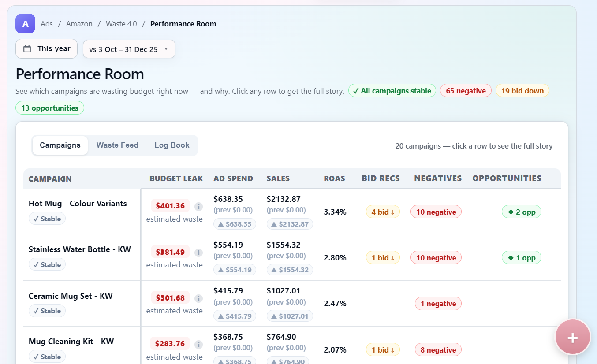Sort by the Ad Spend column header
The width and height of the screenshot is (597, 364).
[x=233, y=178]
